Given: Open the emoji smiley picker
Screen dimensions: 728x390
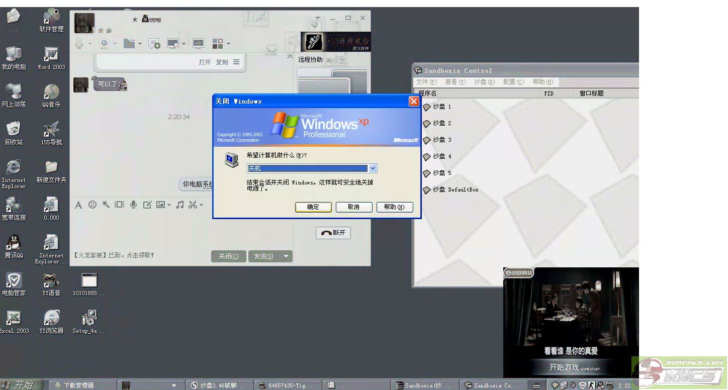Looking at the screenshot, I should (93, 205).
